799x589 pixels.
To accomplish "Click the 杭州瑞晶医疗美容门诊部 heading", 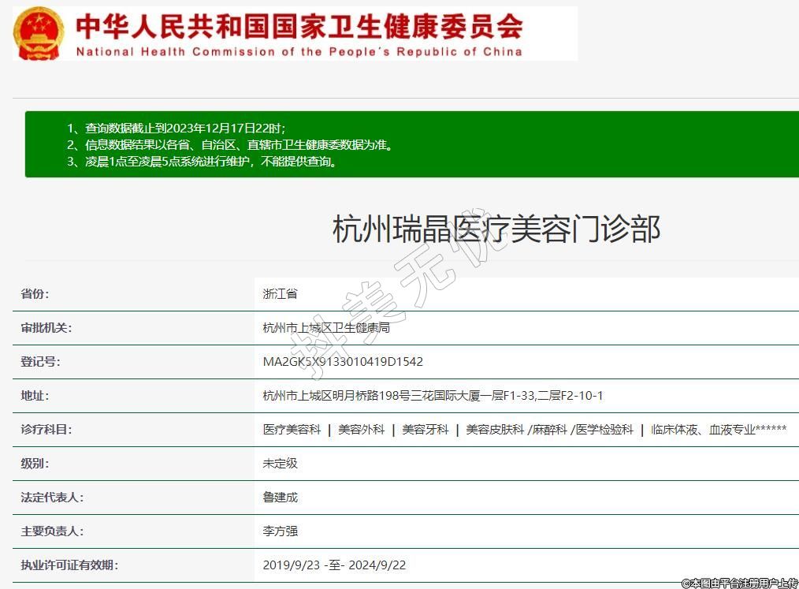I will (496, 229).
